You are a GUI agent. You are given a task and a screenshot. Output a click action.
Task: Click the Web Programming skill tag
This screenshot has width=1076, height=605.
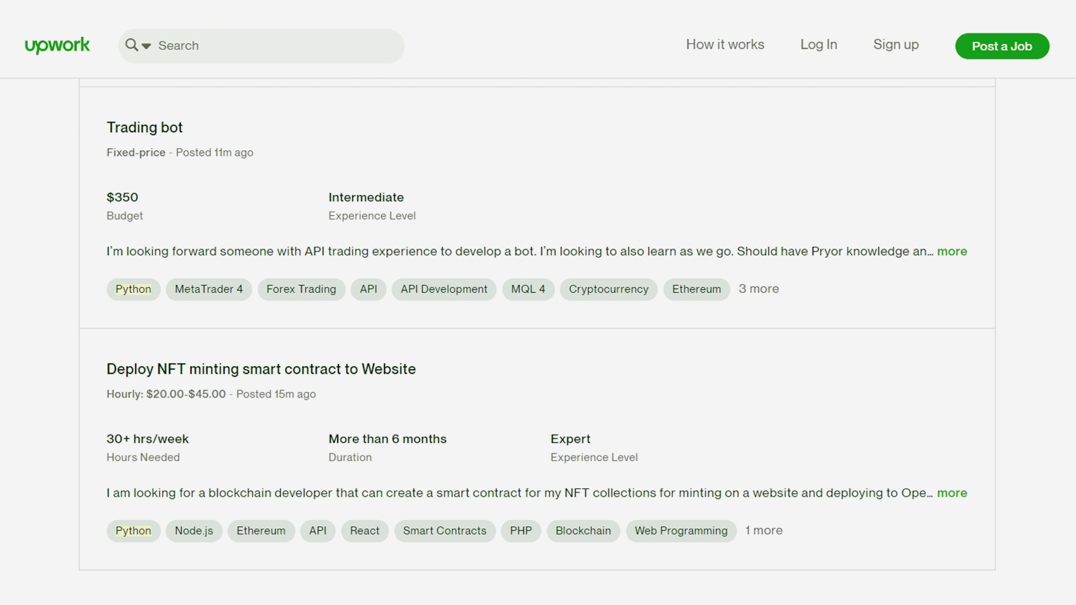(x=681, y=531)
